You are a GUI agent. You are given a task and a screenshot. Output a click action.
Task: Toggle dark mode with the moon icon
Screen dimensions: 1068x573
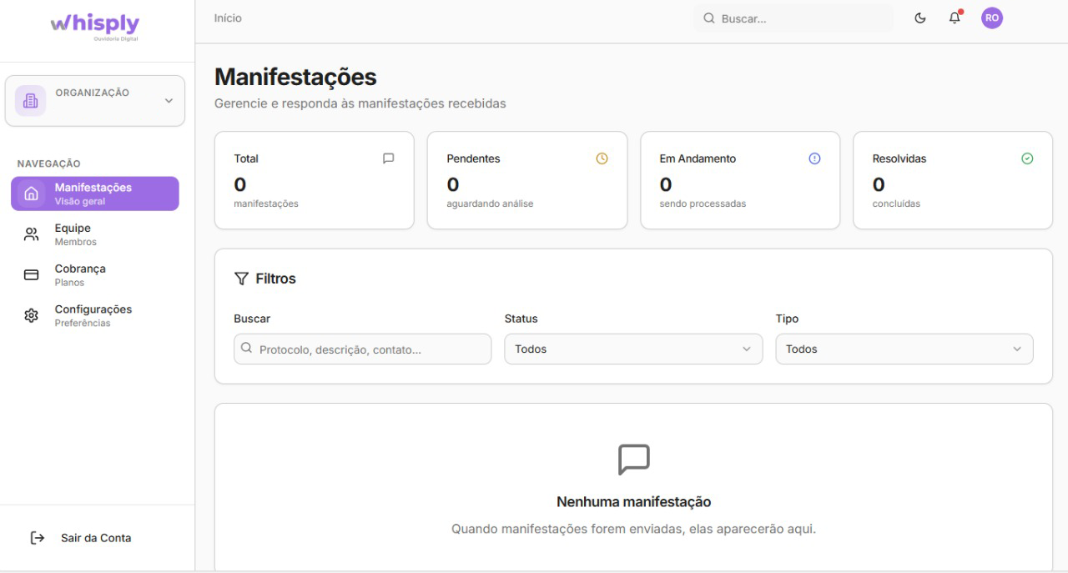click(920, 18)
